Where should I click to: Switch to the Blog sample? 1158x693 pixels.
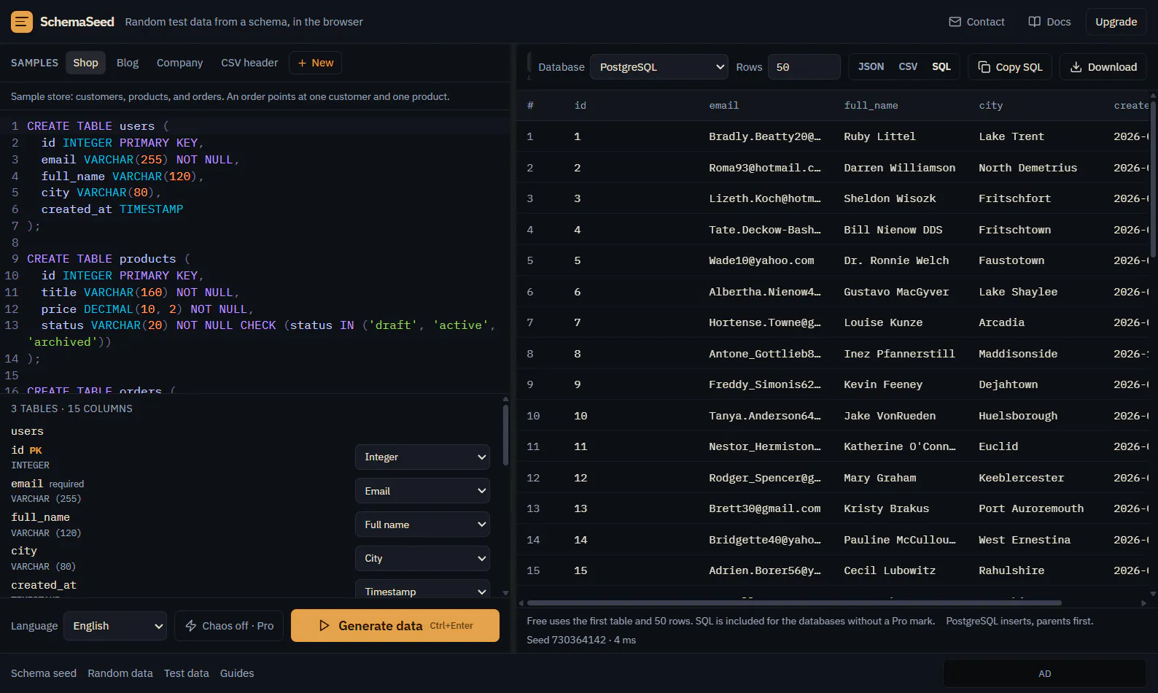[128, 63]
